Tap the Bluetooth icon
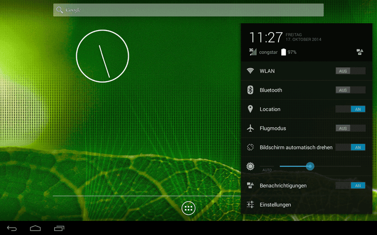 (250, 90)
